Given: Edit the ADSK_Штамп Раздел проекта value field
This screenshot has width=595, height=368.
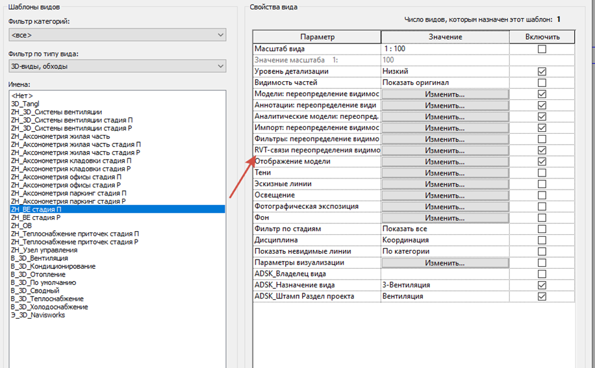Looking at the screenshot, I should [x=445, y=296].
